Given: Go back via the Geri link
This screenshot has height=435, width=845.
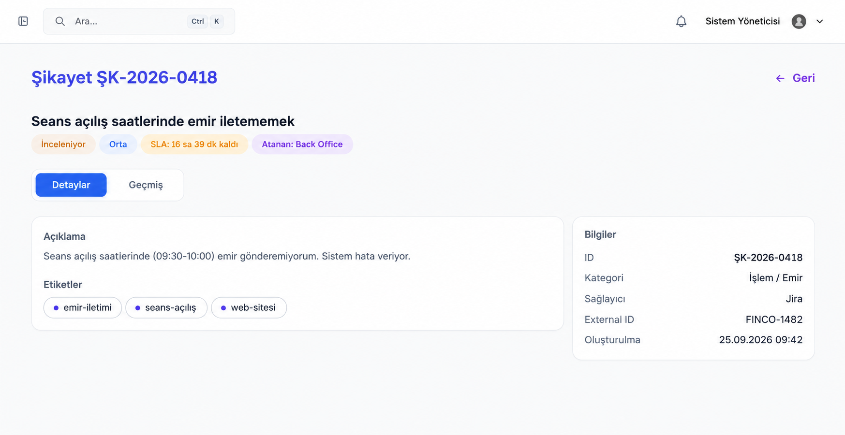Looking at the screenshot, I should tap(795, 78).
